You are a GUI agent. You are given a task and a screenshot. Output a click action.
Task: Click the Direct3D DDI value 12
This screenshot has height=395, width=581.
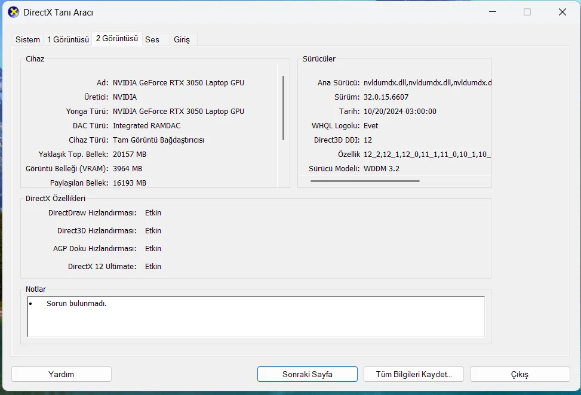[368, 140]
